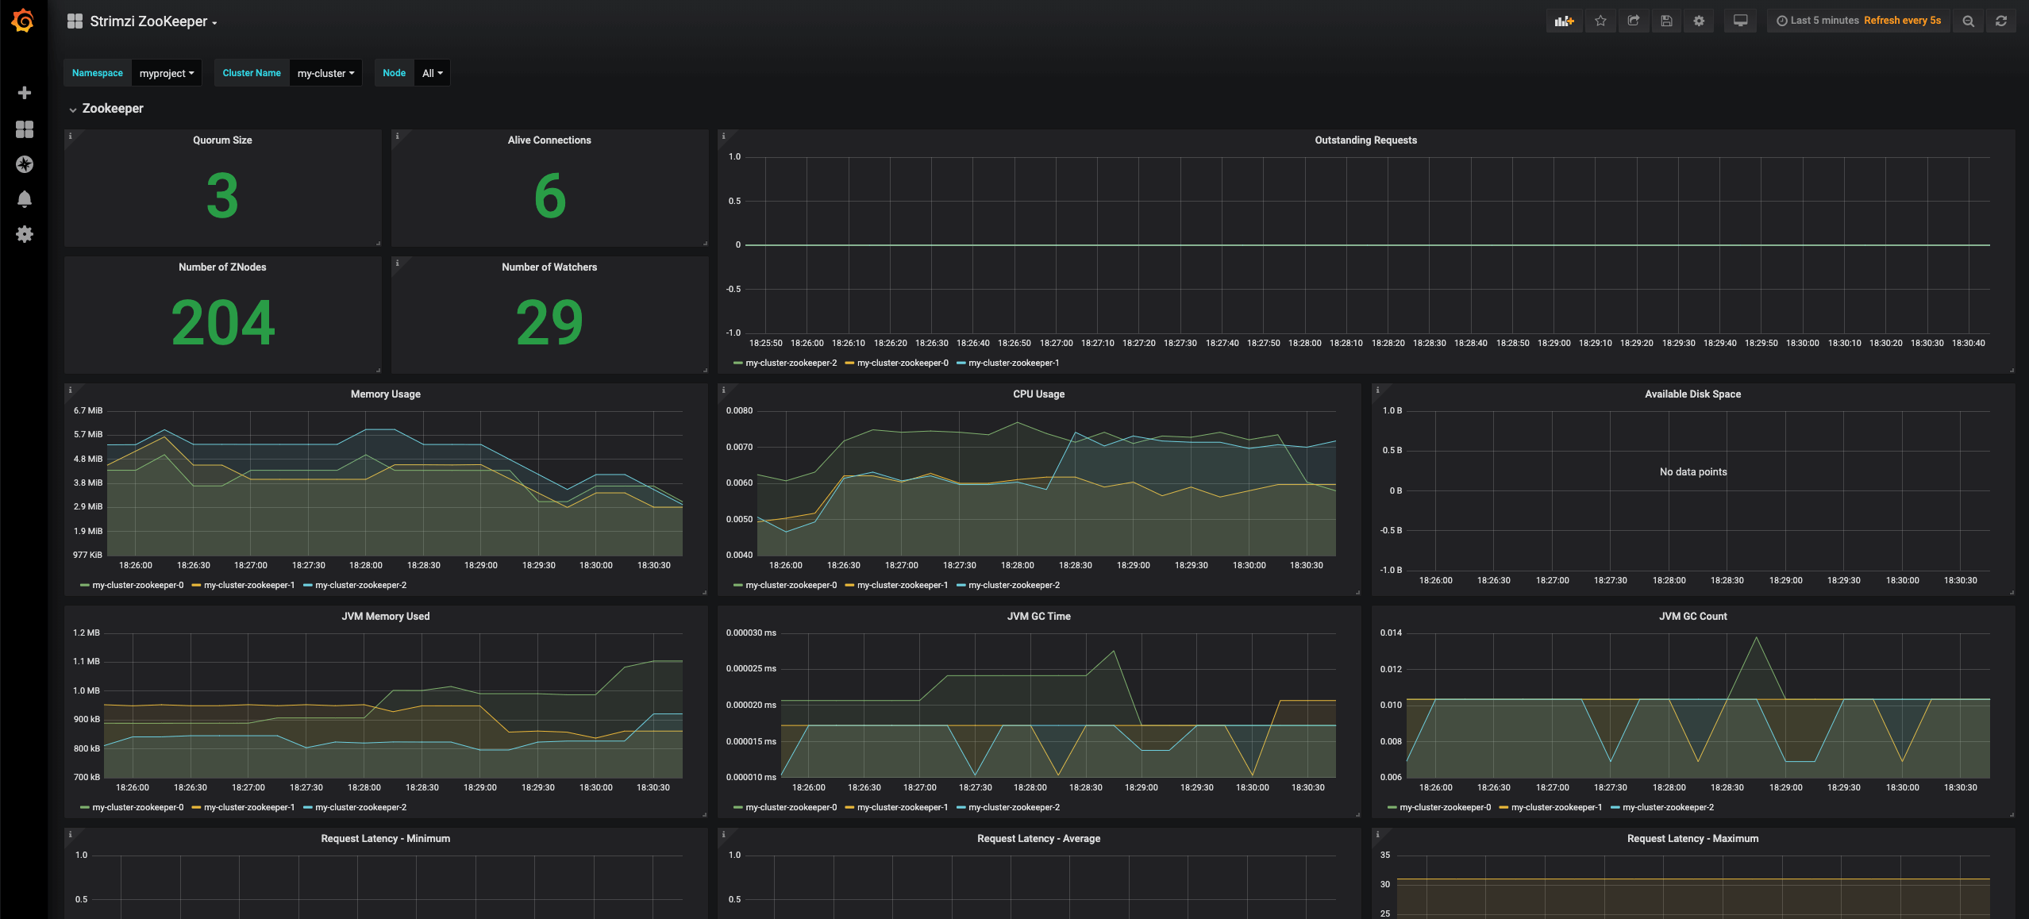Open Configuration gear icon in sidebar
2029x919 pixels.
(25, 234)
